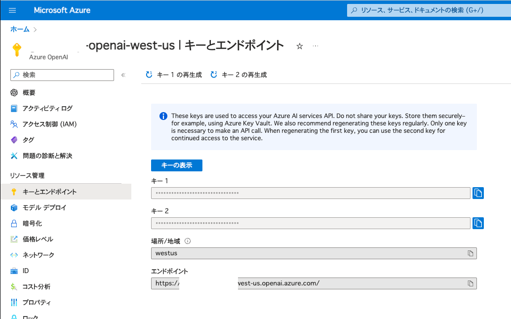Go to ホーム breadcrumb link
This screenshot has width=511, height=319.
(x=20, y=29)
